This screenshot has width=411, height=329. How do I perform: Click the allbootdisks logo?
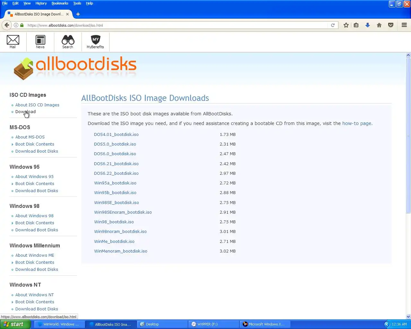click(75, 68)
